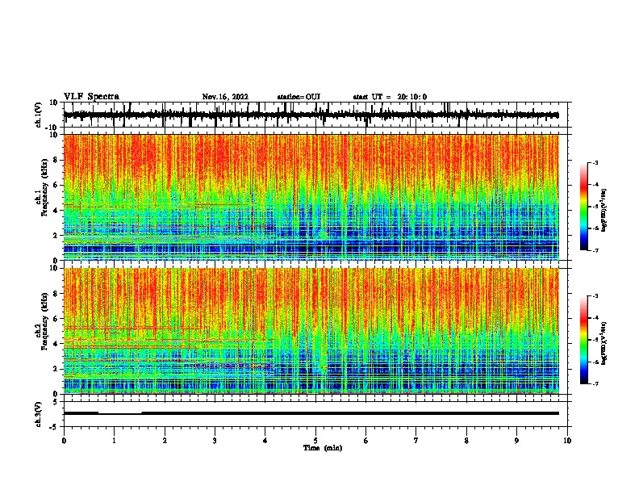Click the ch.2 "Frequency (kHz)" axis label
This screenshot has height=494, width=639.
coord(44,321)
